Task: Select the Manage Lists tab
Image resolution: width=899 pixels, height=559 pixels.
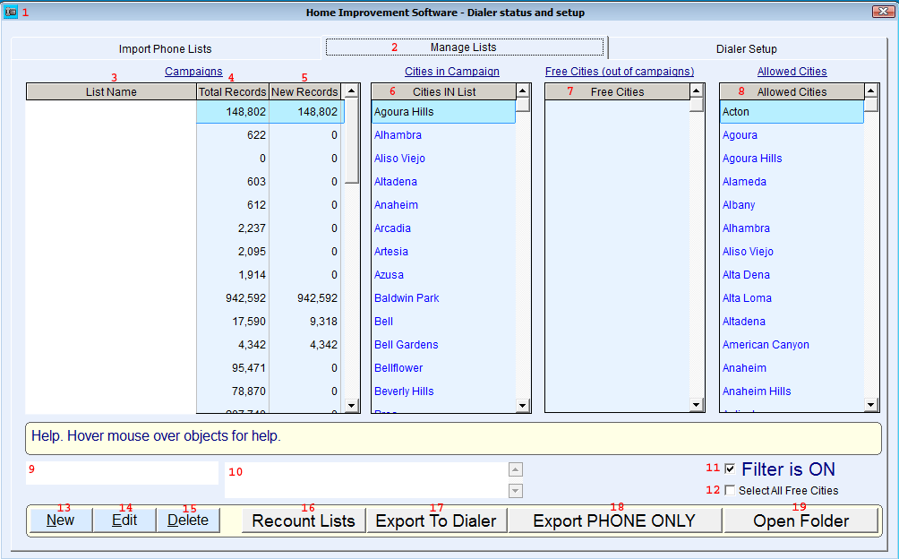Action: click(x=464, y=47)
